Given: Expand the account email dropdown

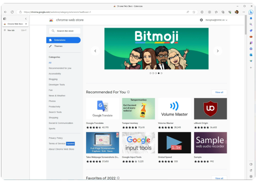Looking at the screenshot, I should 226,20.
